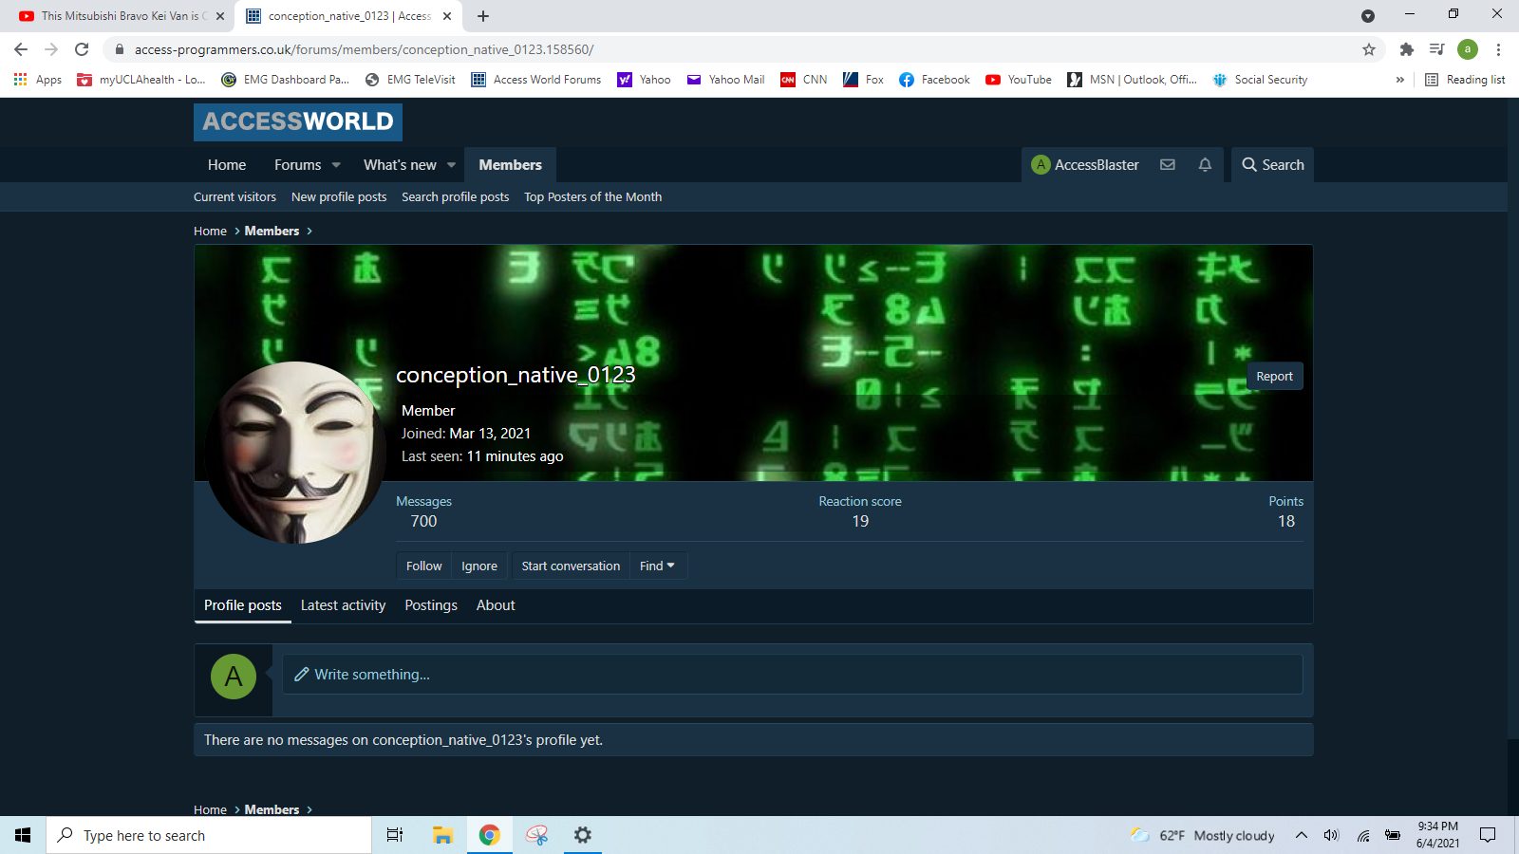Expand the Find dropdown
This screenshot has width=1519, height=854.
[657, 566]
